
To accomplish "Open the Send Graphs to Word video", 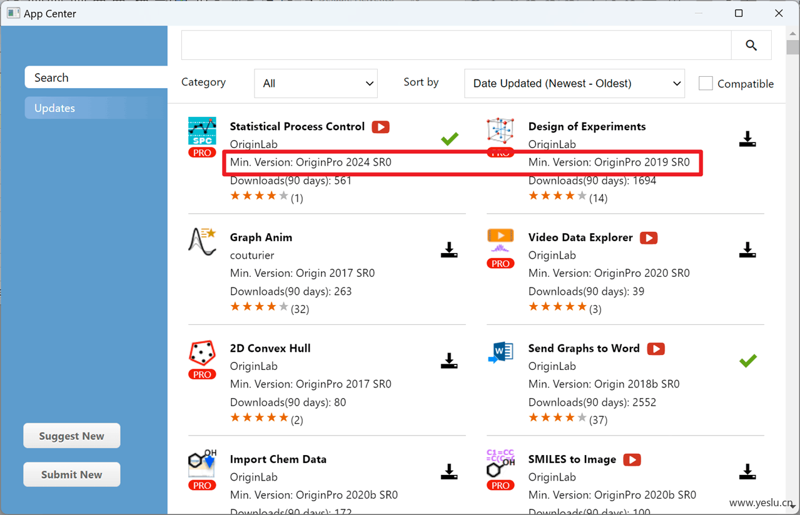I will click(x=656, y=349).
